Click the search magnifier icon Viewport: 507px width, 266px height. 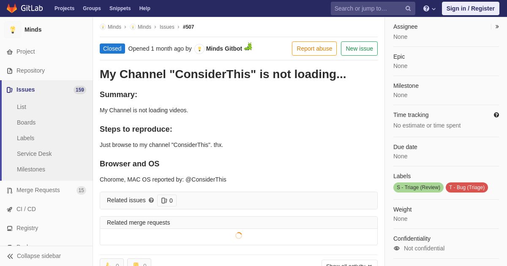pyautogui.click(x=408, y=8)
